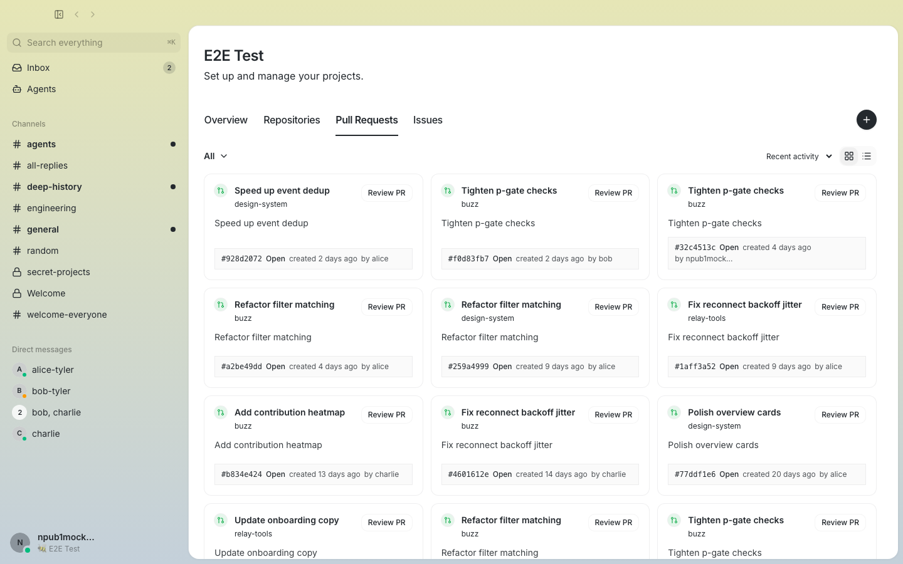The height and width of the screenshot is (564, 903).
Task: Open the welcome-everyone channel
Action: (x=93, y=315)
